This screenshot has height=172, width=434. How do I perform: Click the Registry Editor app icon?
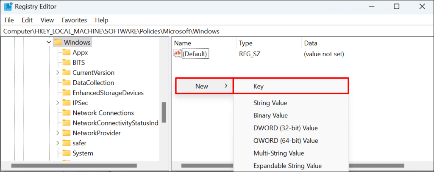pyautogui.click(x=8, y=7)
